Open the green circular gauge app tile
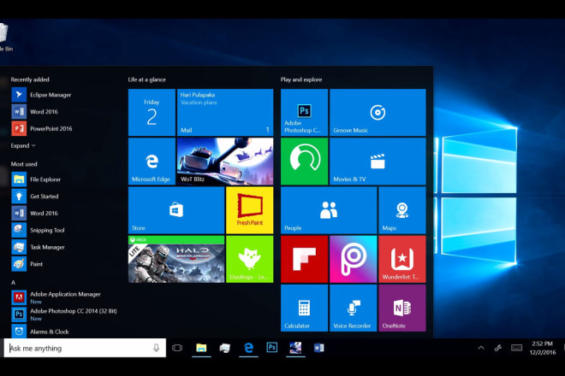This screenshot has width=565, height=376. 305,162
